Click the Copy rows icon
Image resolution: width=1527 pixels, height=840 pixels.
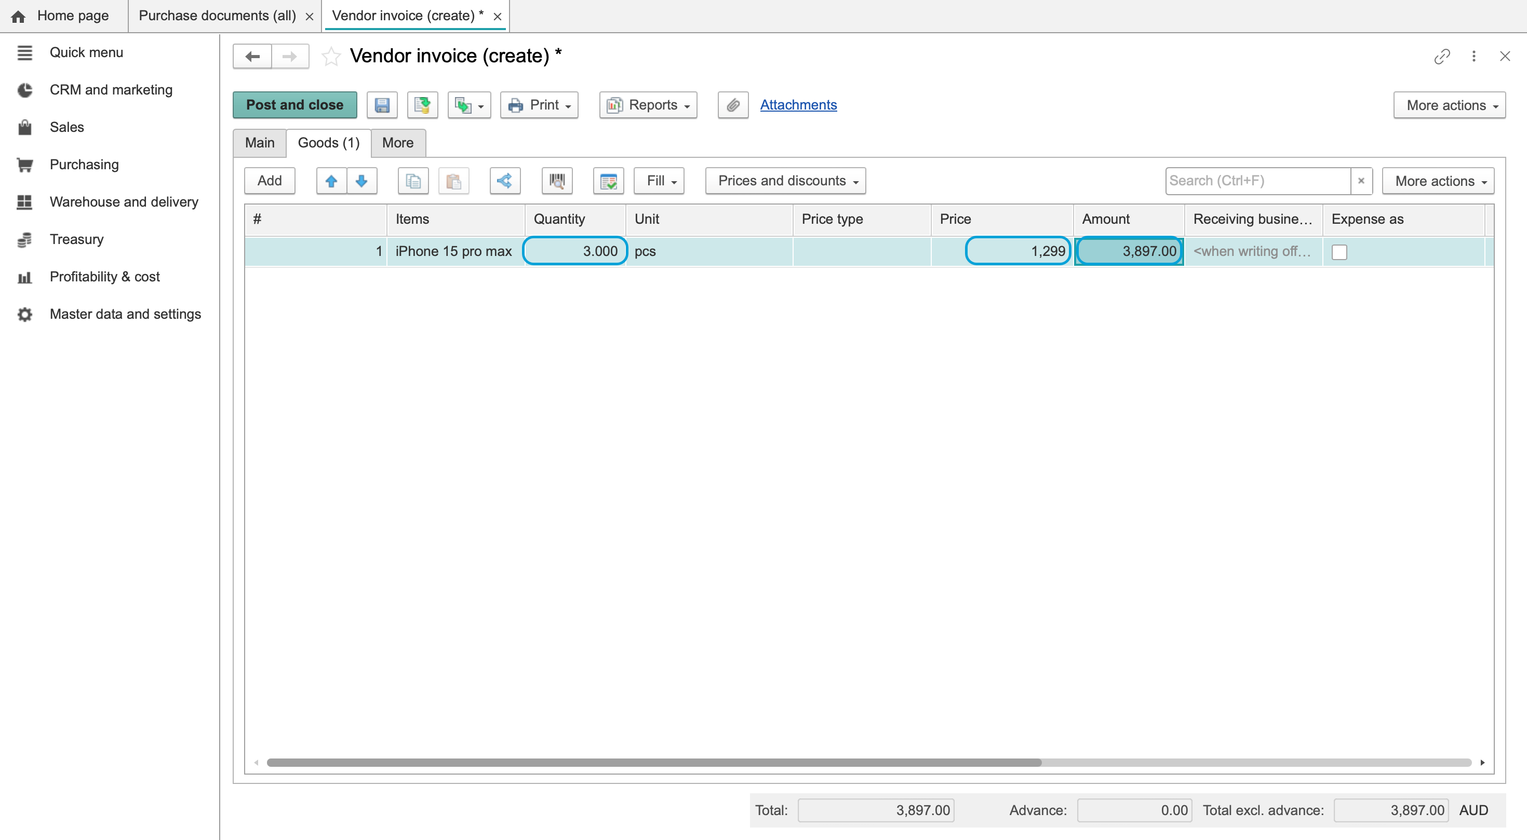[413, 181]
